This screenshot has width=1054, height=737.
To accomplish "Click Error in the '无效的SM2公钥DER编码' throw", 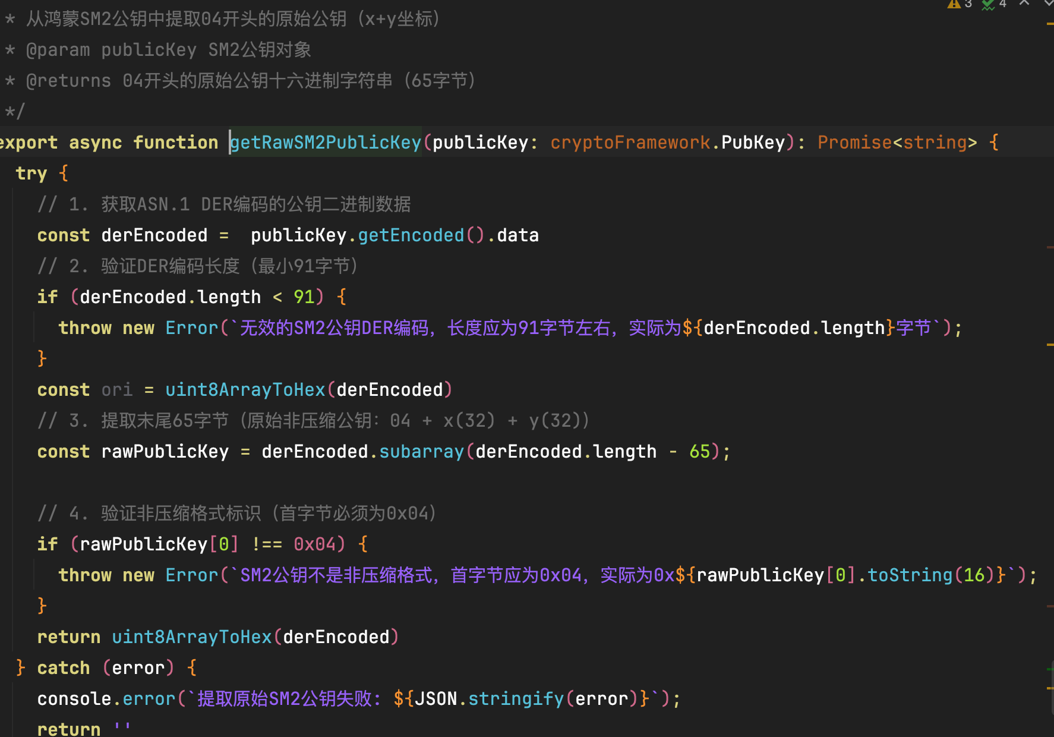I will click(x=192, y=327).
